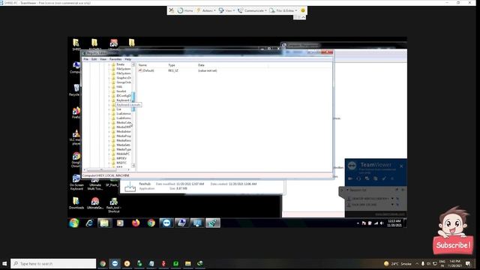Click the checkmark icon in TeamViewer panel
This screenshot has width=480, height=270.
click(384, 178)
